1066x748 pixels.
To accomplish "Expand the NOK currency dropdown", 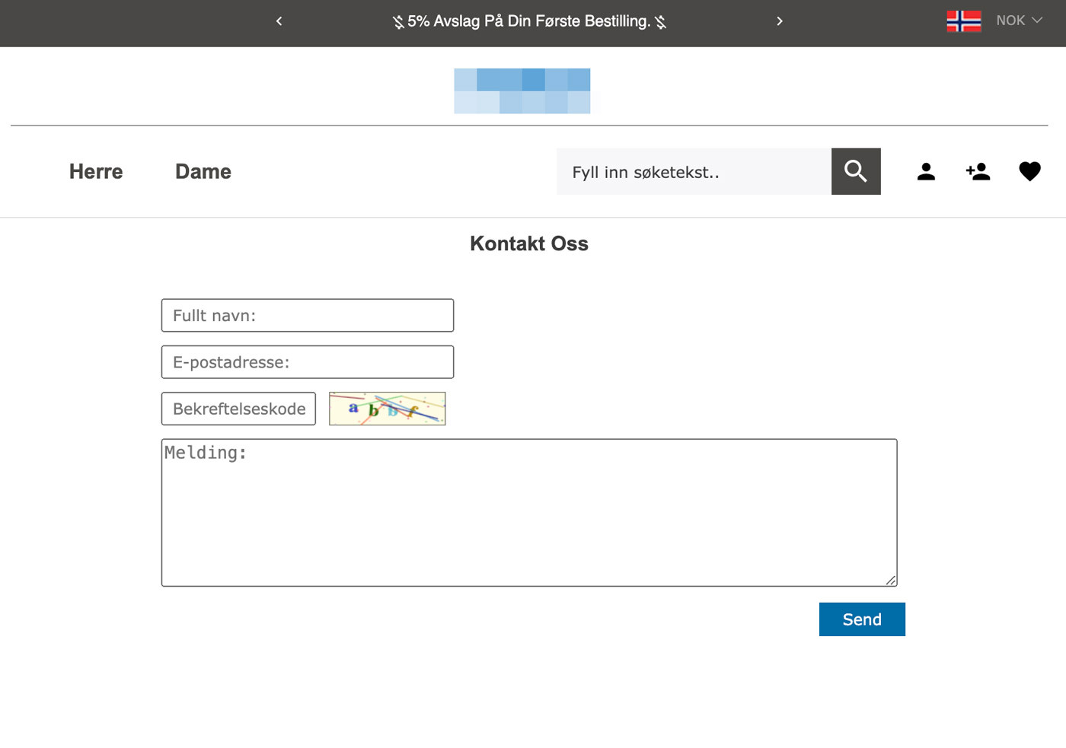I will coord(1010,21).
